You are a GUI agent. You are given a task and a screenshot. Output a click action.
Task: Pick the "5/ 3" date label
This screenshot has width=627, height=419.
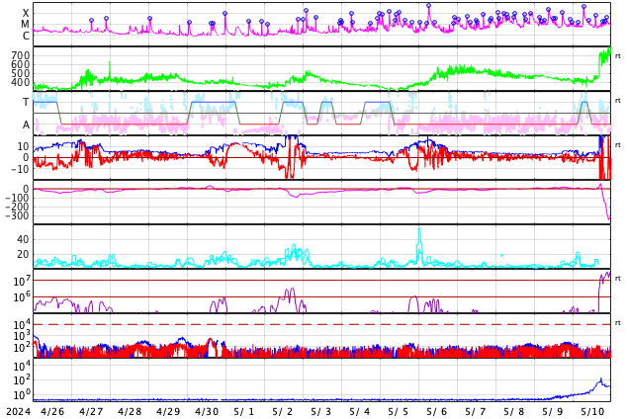(321, 412)
